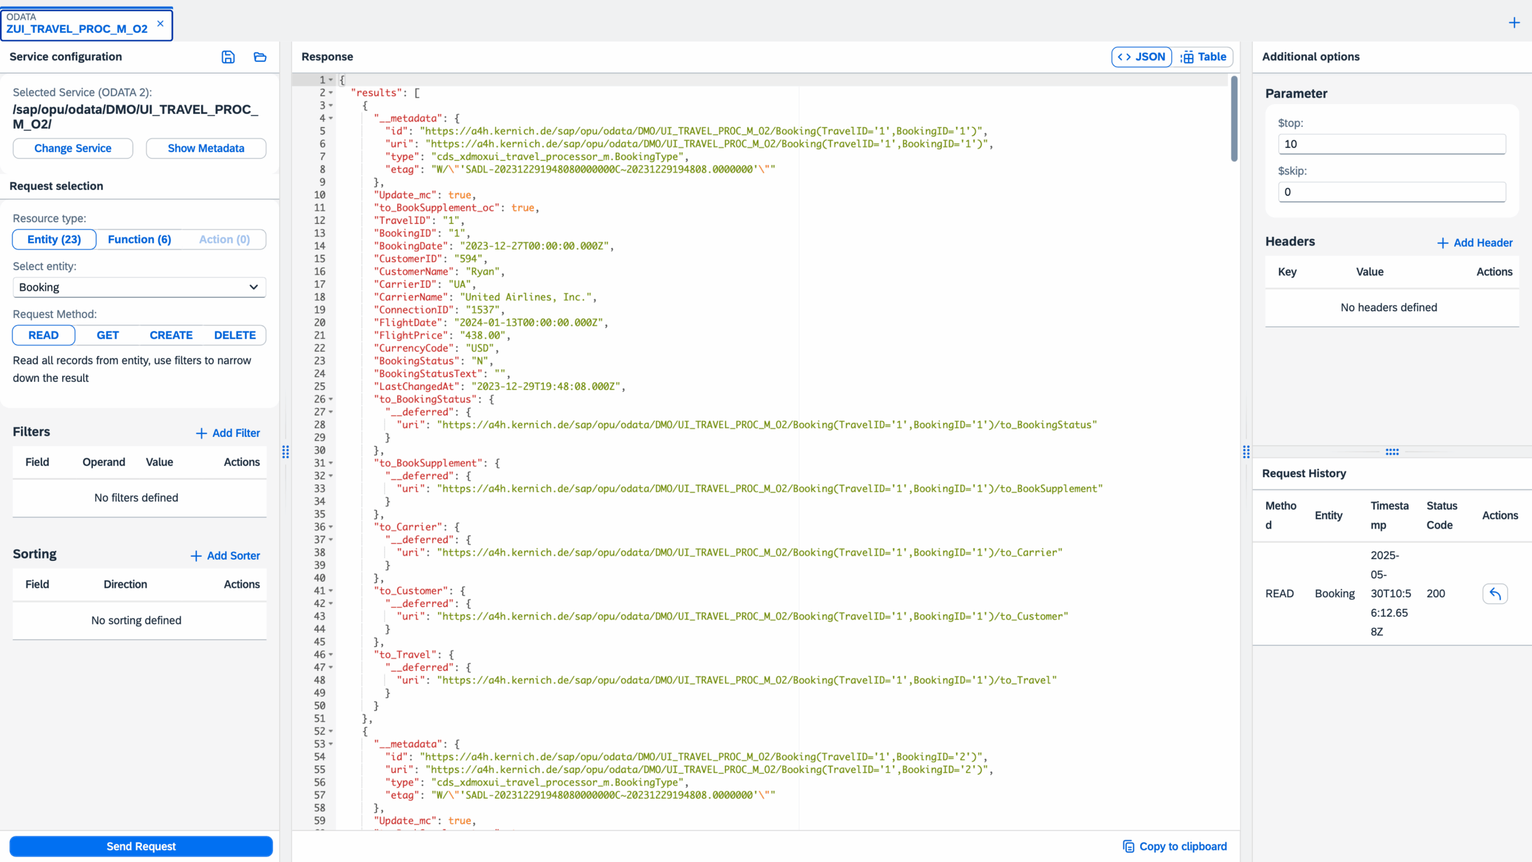This screenshot has width=1532, height=862.
Task: Click the open folder icon
Action: [x=260, y=57]
